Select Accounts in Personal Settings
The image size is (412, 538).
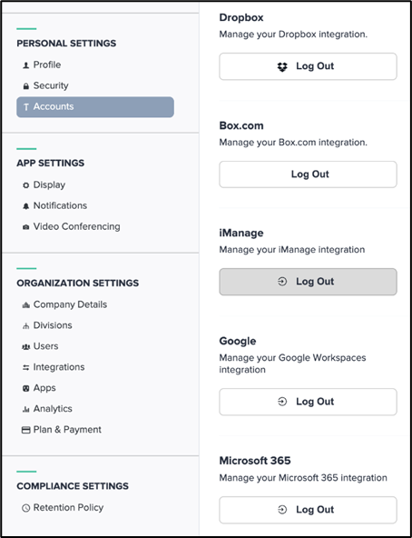coord(95,107)
